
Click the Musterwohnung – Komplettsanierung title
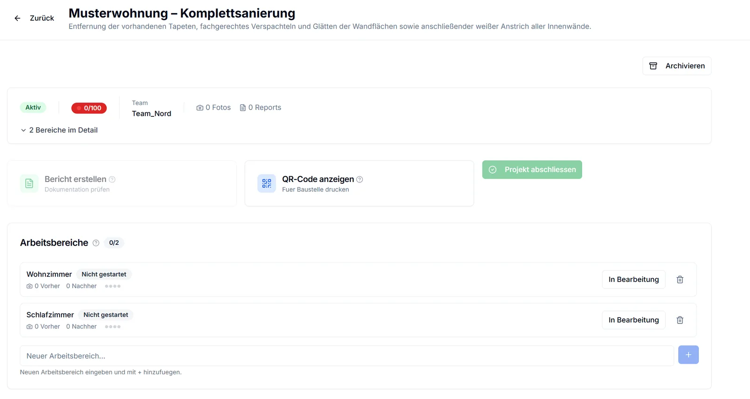pyautogui.click(x=182, y=13)
